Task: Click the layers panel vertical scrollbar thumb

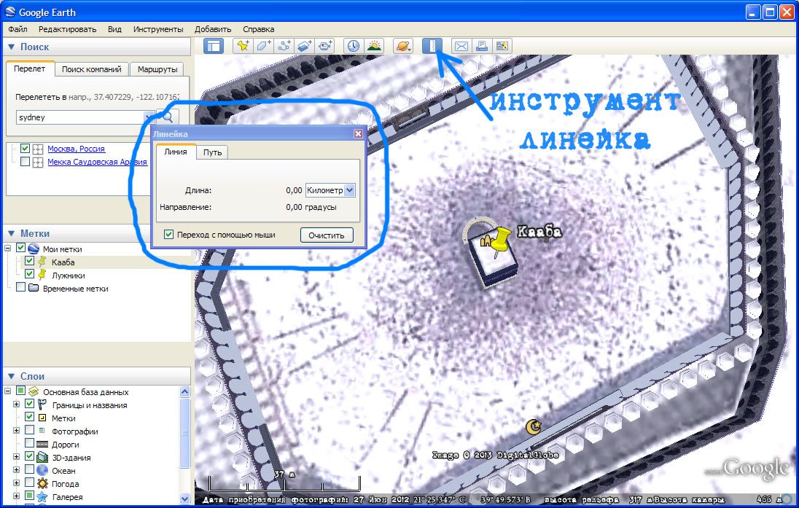Action: (x=185, y=433)
